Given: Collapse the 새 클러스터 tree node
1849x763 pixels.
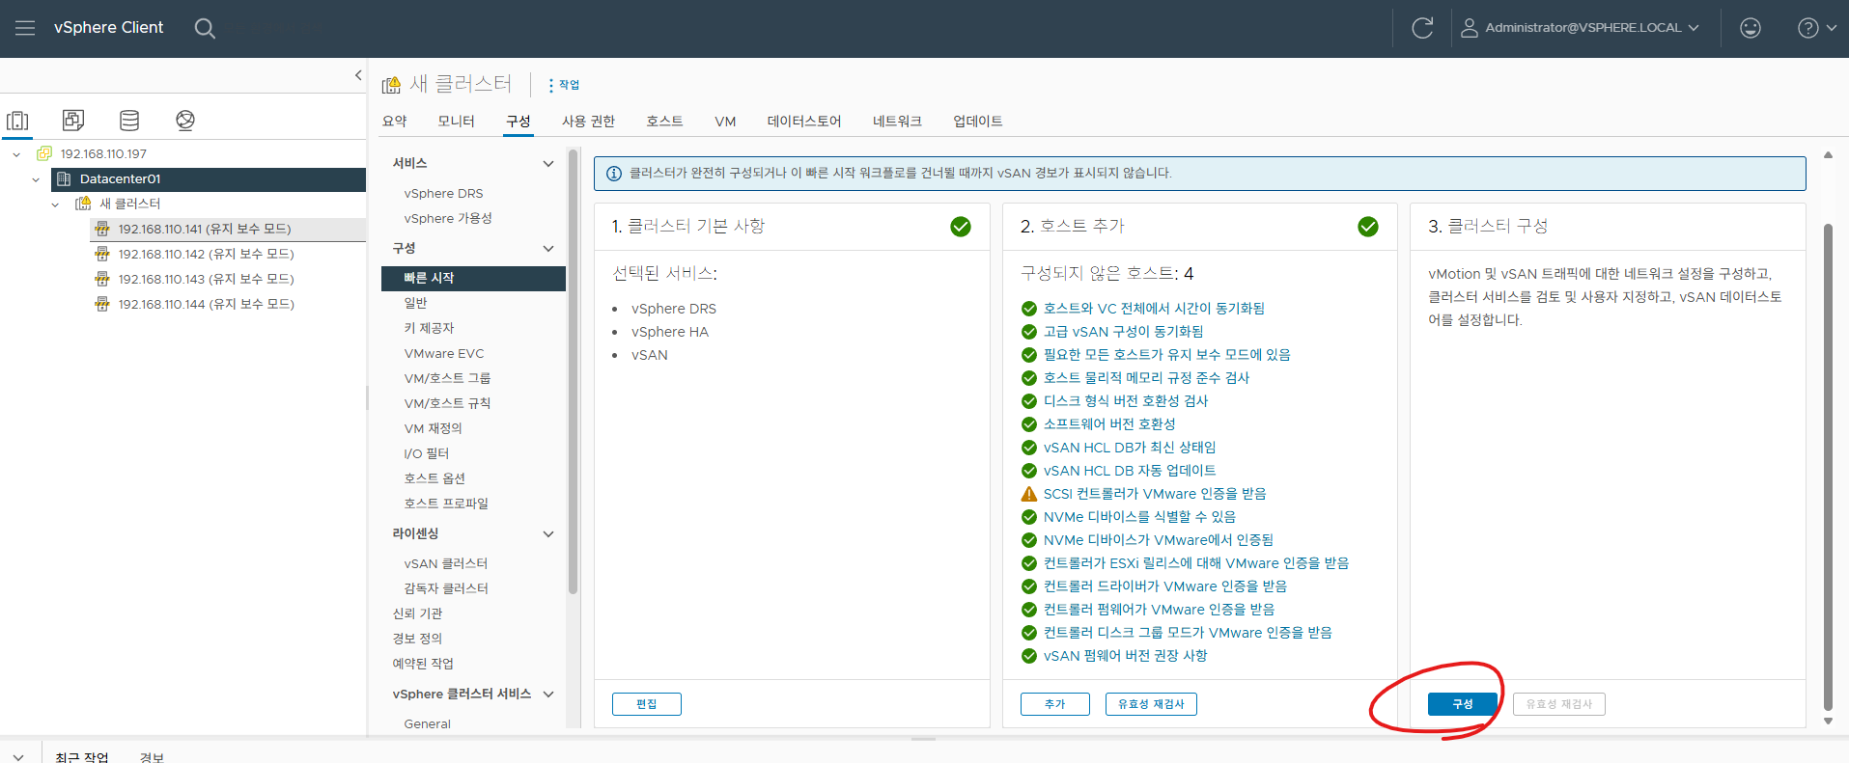Looking at the screenshot, I should [55, 204].
